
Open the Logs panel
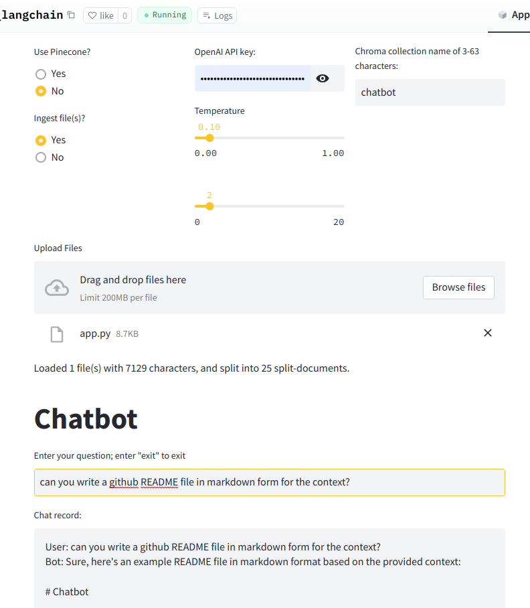217,15
